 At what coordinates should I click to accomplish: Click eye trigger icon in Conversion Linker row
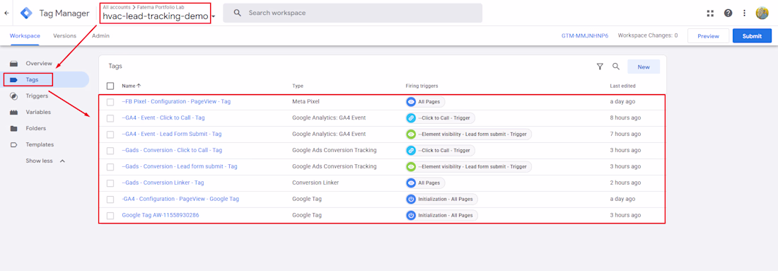[411, 183]
